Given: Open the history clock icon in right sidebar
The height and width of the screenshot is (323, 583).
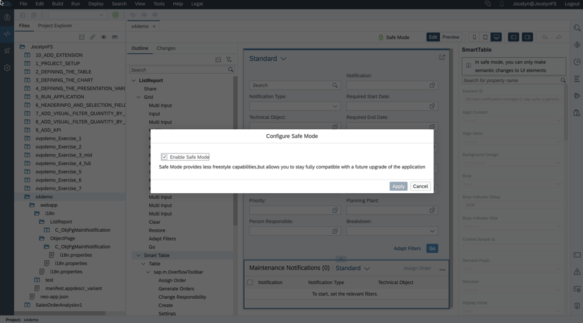Looking at the screenshot, I should (x=577, y=61).
